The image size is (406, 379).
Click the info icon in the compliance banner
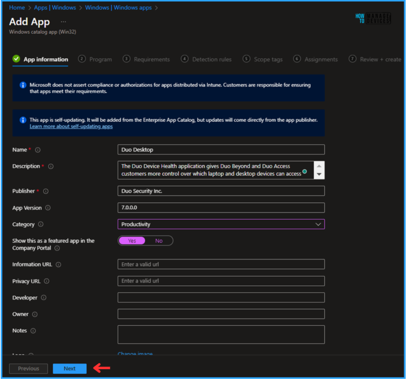[23, 85]
